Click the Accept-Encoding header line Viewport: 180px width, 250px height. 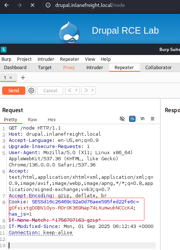coord(58,195)
